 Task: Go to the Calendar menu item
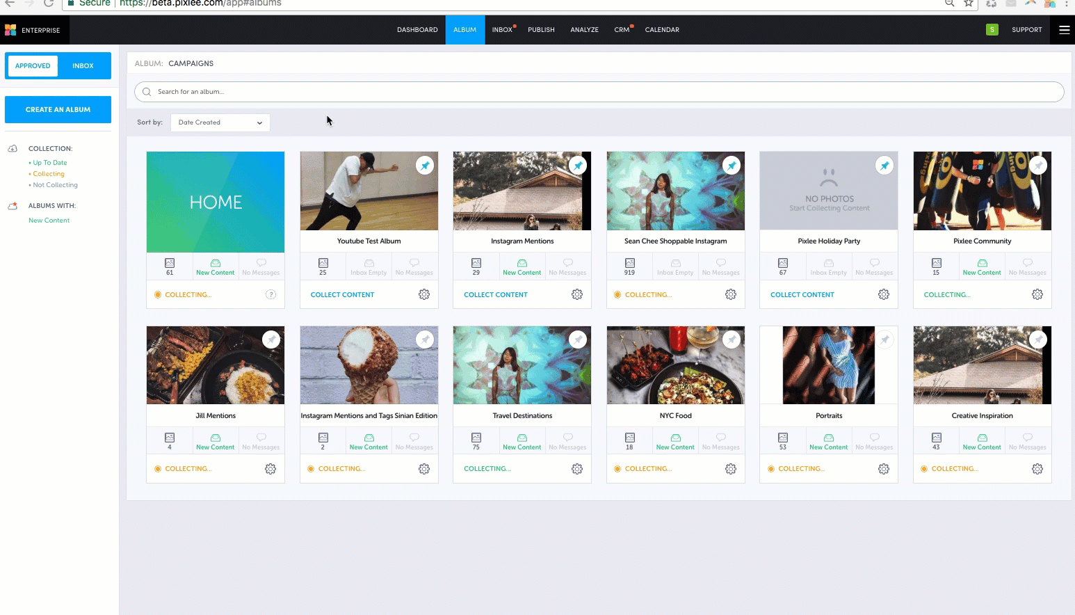tap(661, 30)
